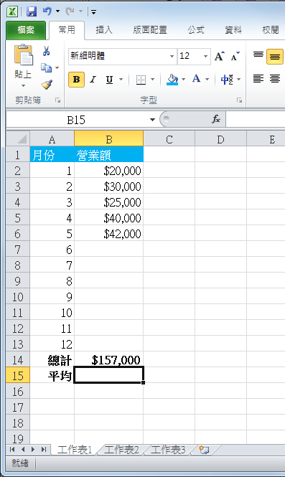This screenshot has width=285, height=477.
Task: Switch to sheet 工作表2
Action: 121,450
